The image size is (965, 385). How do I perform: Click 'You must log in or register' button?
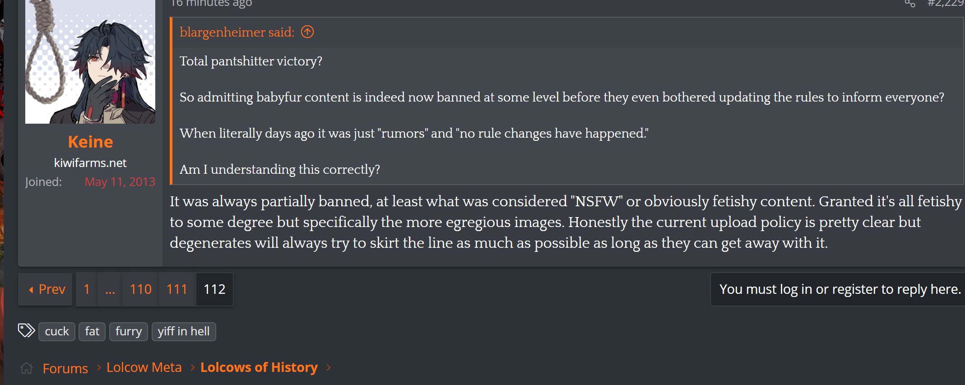tap(838, 289)
